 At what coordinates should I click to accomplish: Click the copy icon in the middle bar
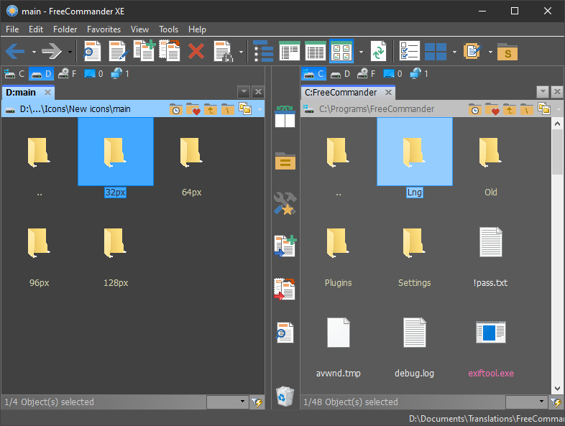(285, 246)
